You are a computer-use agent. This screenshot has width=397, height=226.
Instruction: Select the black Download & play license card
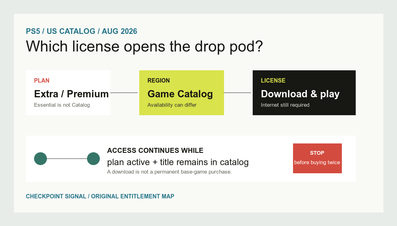point(304,93)
